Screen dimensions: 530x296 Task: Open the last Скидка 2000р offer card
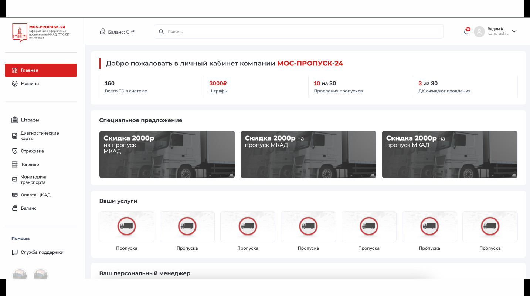pos(449,154)
